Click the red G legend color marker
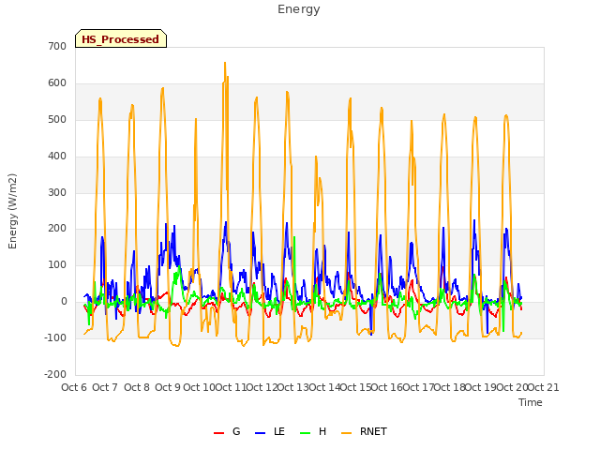The height and width of the screenshot is (450, 600). click(x=218, y=433)
